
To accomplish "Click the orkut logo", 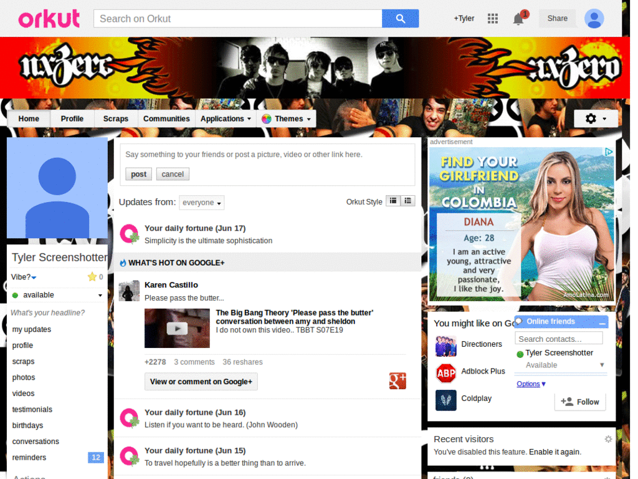I will (x=49, y=19).
